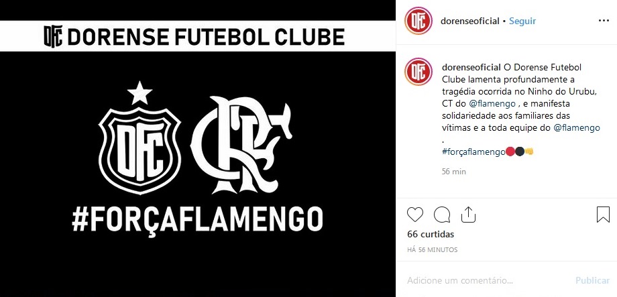Click the Flamengo CRF monogram in image
617x297 pixels.
coord(241,144)
